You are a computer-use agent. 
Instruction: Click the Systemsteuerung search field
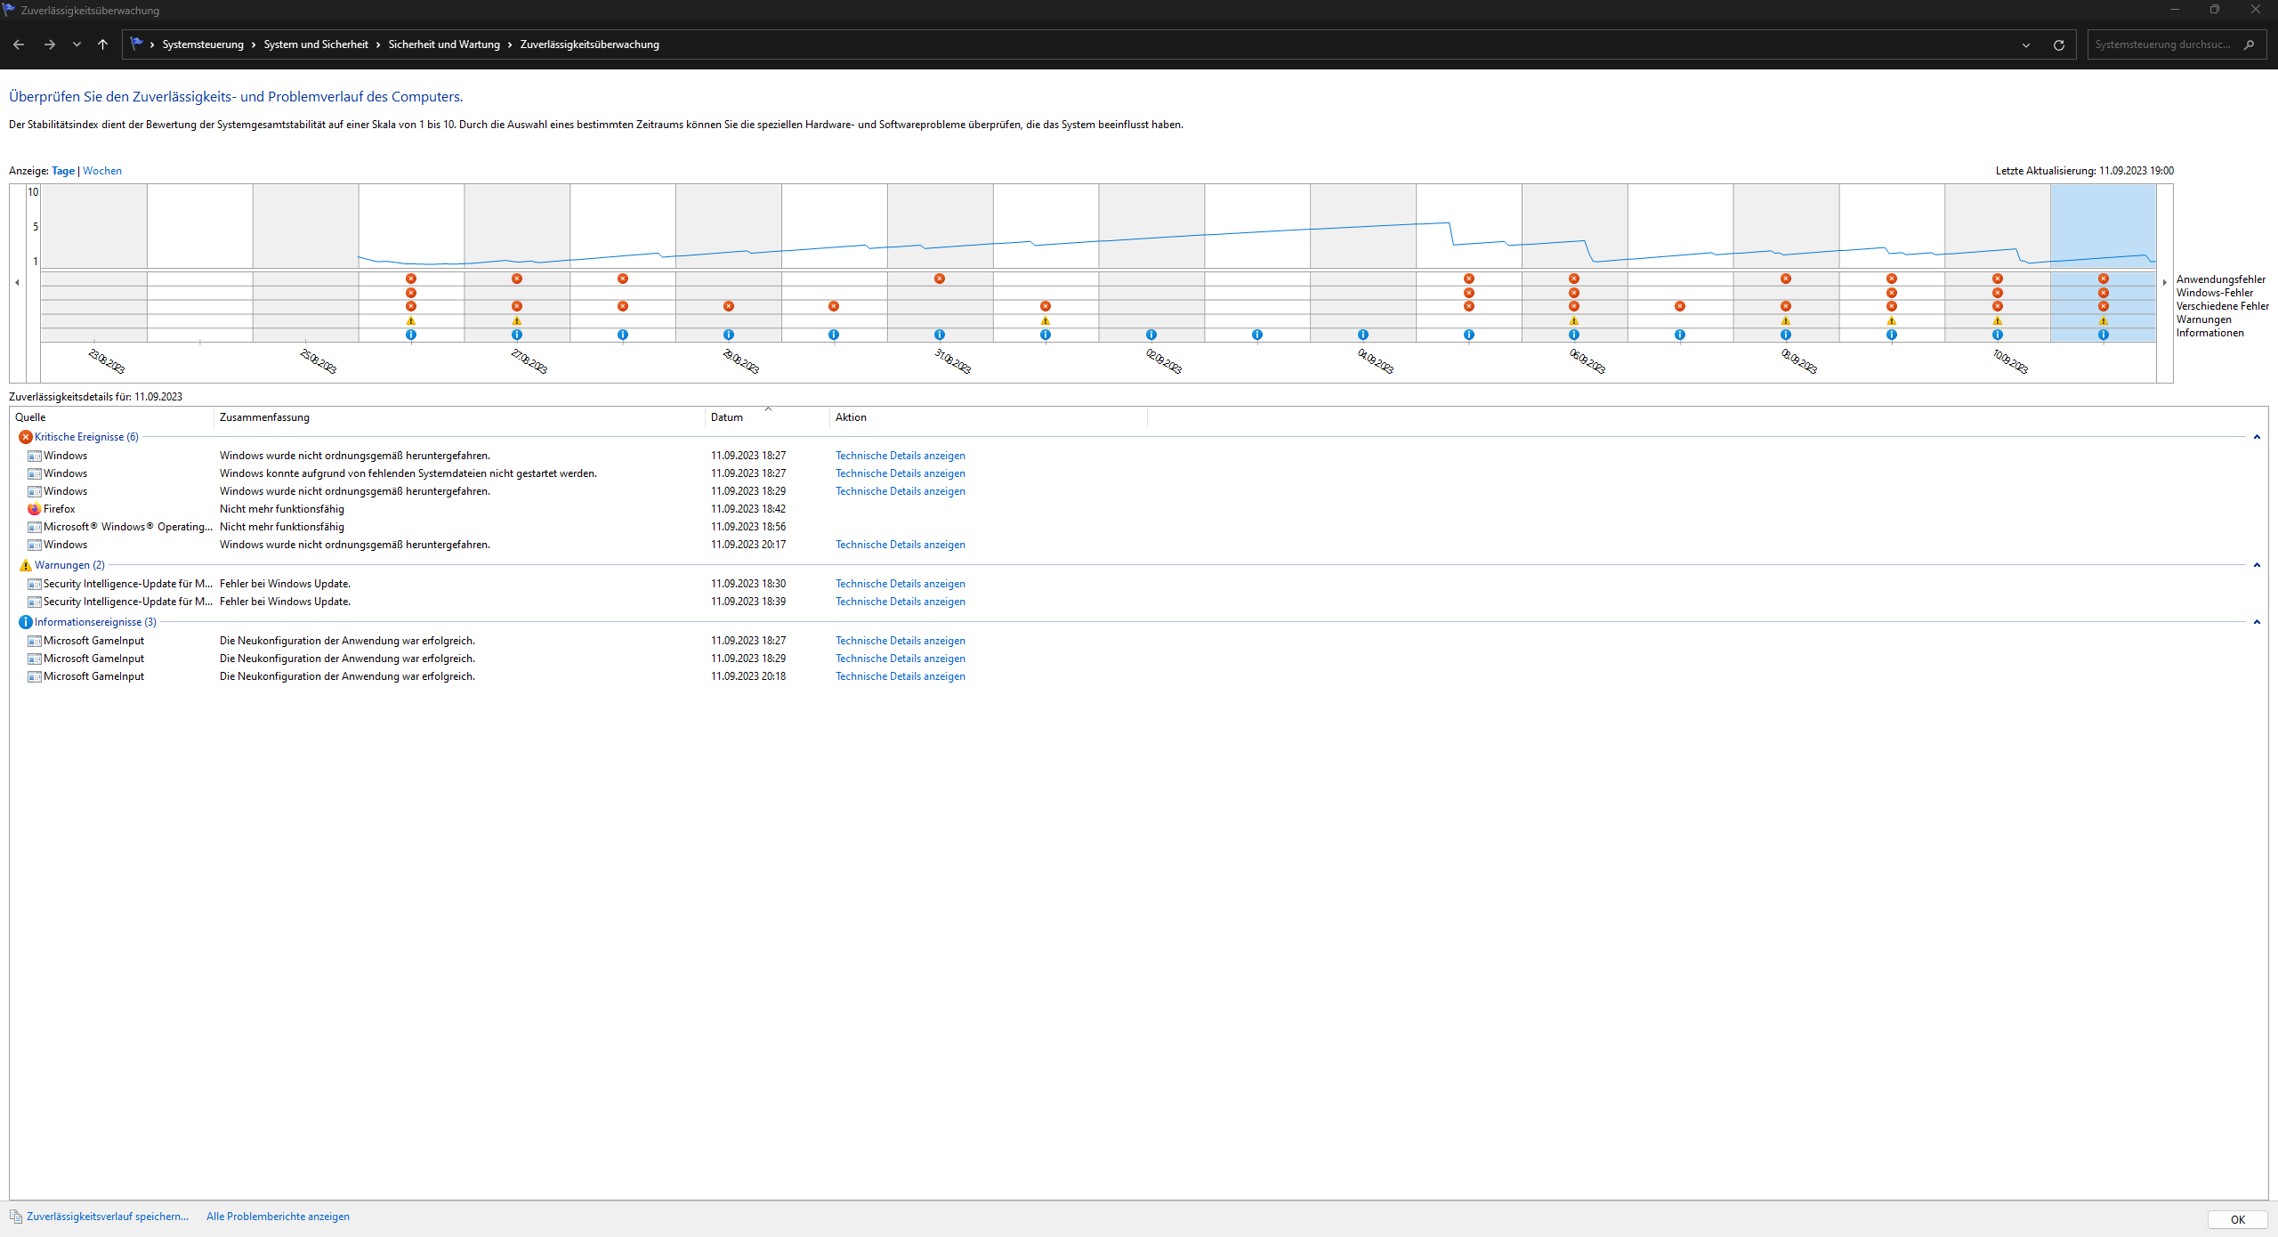pyautogui.click(x=2162, y=44)
